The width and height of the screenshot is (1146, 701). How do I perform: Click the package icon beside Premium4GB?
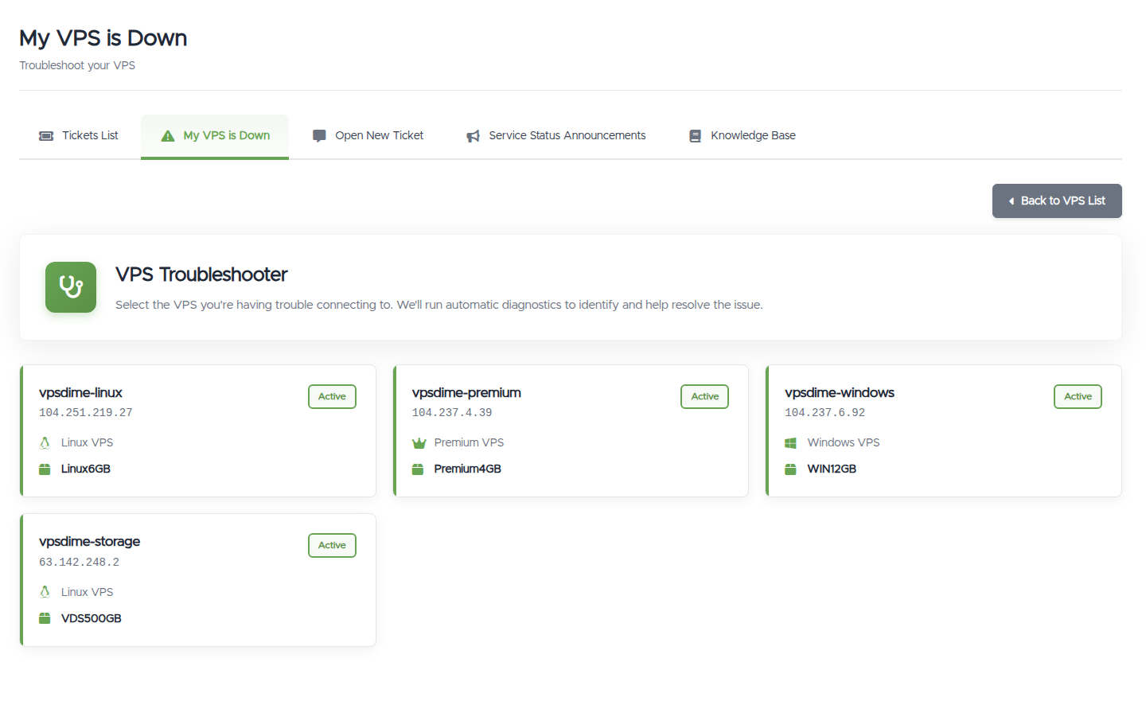pos(418,469)
